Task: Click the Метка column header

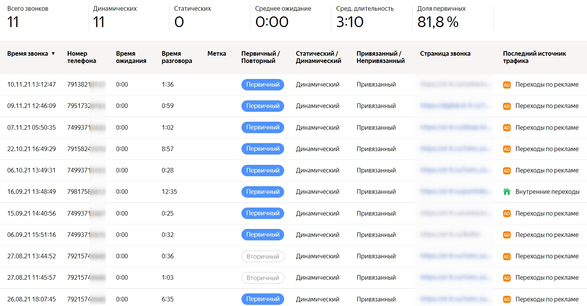Action: click(217, 54)
